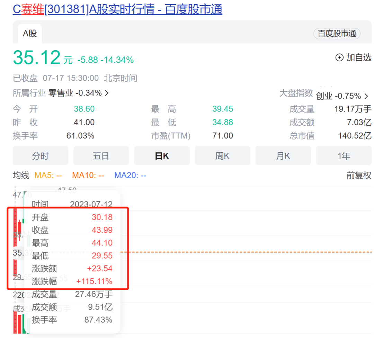Screen dimensions: 374x338
Task: Switch chart to 分时 view
Action: 41,156
